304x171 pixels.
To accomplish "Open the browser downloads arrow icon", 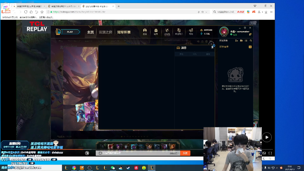I will pyautogui.click(x=266, y=12).
